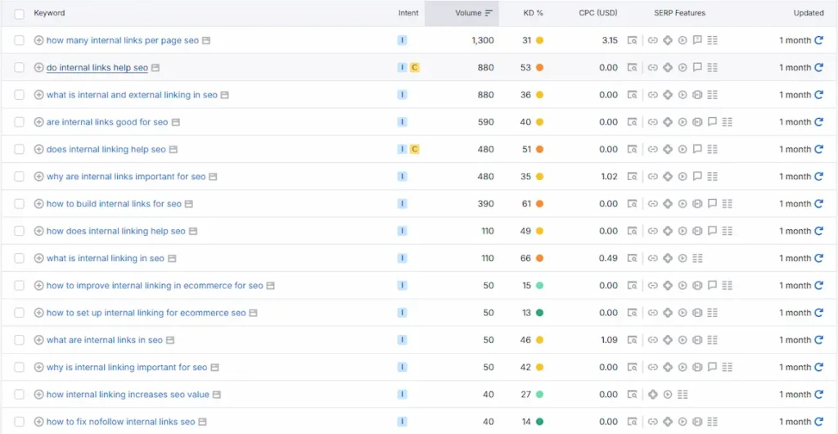Screen dimensions: 838x434
Task: Open SERP view for 'how many internal links per page seo'
Action: [x=633, y=40]
